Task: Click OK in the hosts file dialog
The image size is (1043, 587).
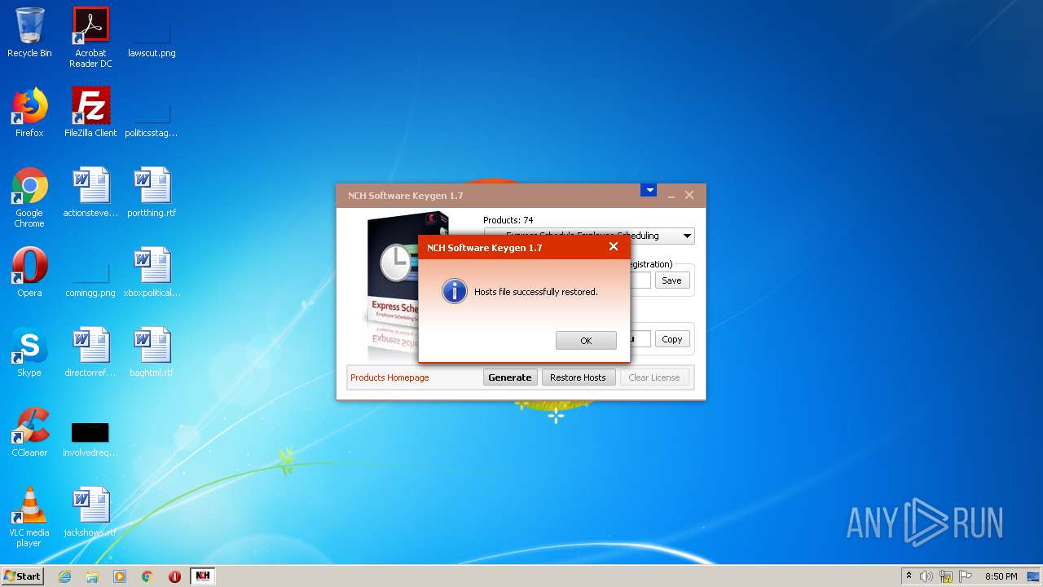Action: point(586,341)
